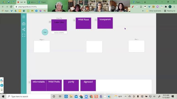Select the Latin Uno draw pile card
The image size is (177, 99).
click(x=59, y=25)
